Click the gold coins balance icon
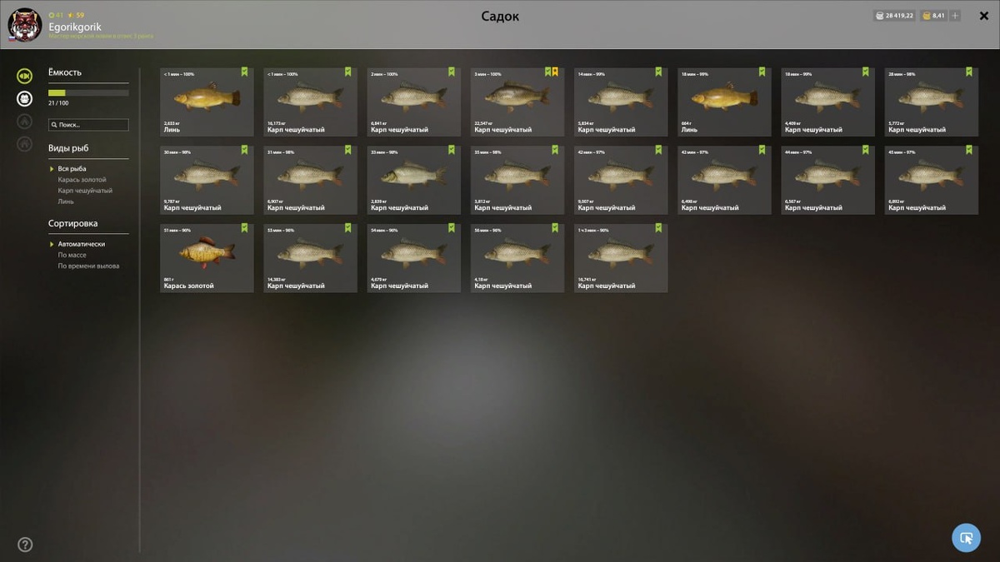 pyautogui.click(x=926, y=16)
